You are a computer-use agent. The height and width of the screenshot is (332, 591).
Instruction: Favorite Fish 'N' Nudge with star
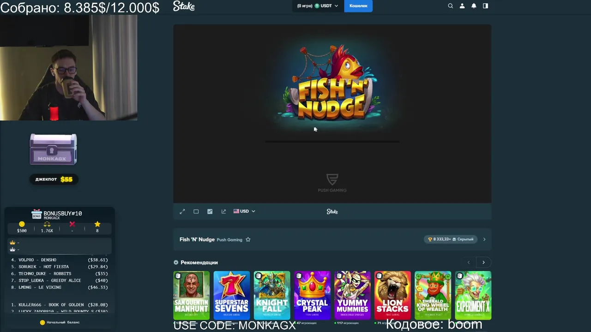pyautogui.click(x=248, y=239)
